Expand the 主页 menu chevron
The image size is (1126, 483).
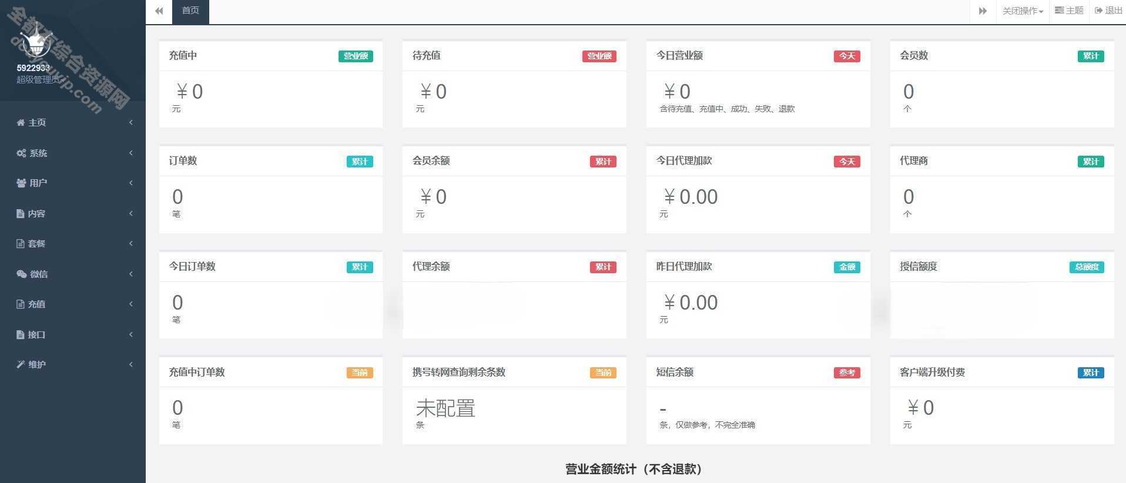(131, 122)
